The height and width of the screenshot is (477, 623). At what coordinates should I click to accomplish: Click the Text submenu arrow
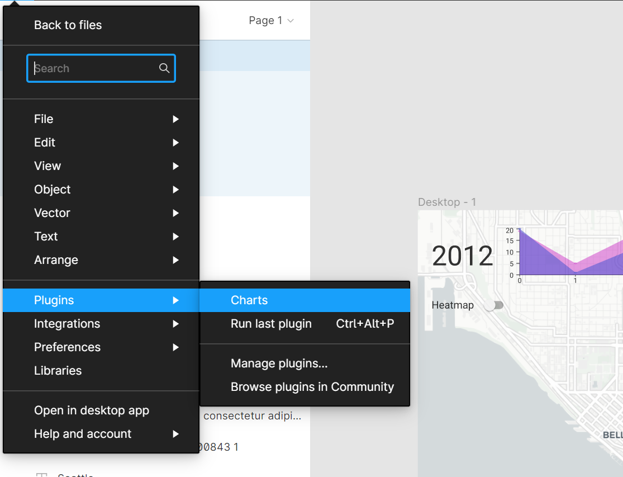tap(175, 237)
